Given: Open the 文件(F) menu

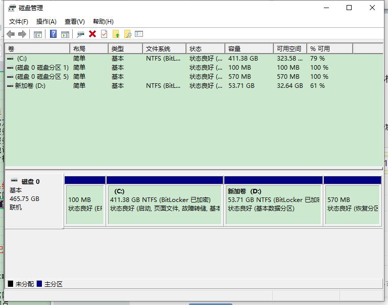Looking at the screenshot, I should 19,22.
